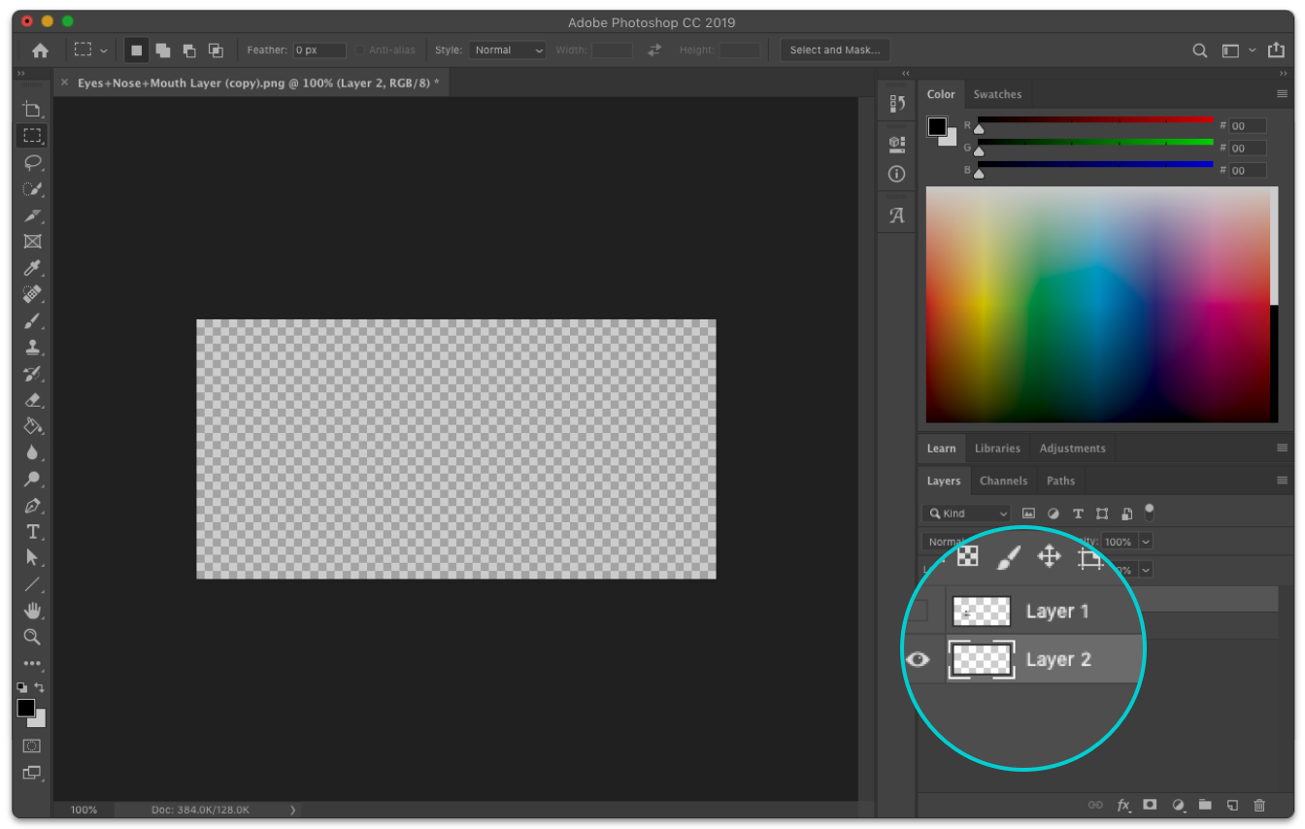The height and width of the screenshot is (829, 1305).
Task: Switch to the Libraries tab
Action: (997, 448)
